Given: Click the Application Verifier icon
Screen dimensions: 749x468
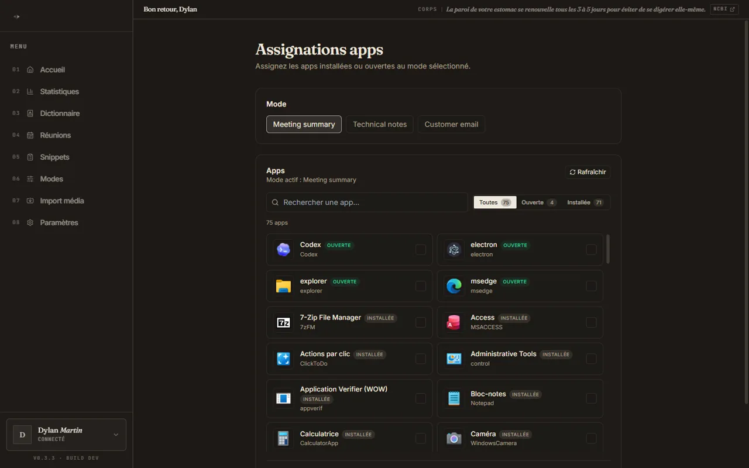Looking at the screenshot, I should [x=283, y=398].
